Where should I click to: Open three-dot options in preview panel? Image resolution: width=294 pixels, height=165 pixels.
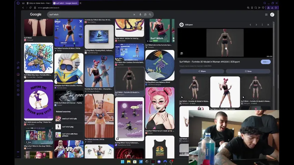[x=262, y=25]
